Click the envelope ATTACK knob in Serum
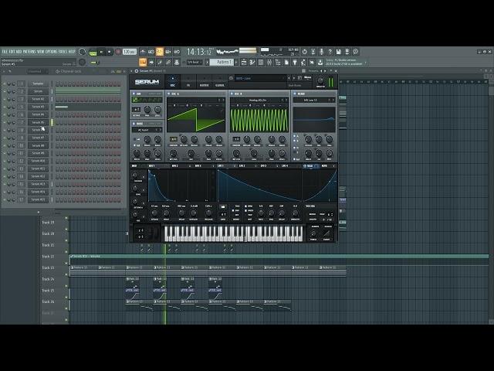Screen dimensions: 494x371 coord(154,213)
